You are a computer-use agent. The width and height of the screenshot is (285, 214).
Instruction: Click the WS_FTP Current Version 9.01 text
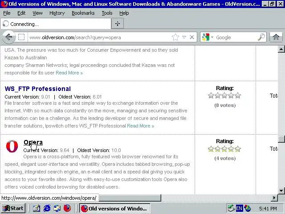coord(27,97)
